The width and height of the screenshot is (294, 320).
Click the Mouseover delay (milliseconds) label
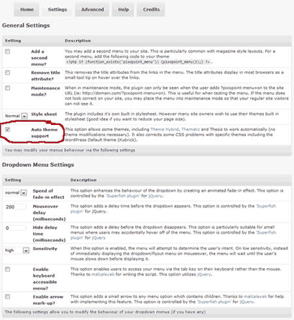tap(49, 213)
